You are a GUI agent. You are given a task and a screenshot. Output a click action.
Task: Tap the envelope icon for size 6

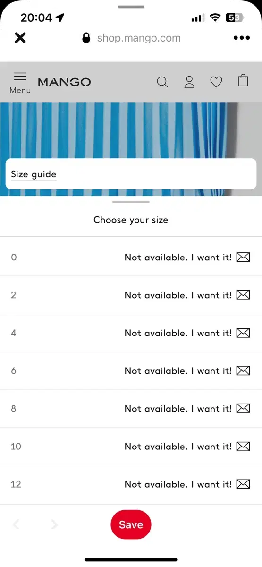243,370
